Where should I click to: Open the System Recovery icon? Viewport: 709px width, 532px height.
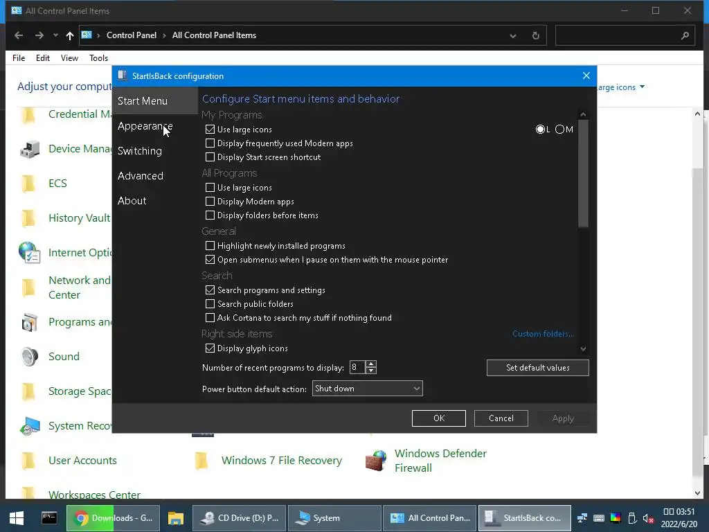29,426
